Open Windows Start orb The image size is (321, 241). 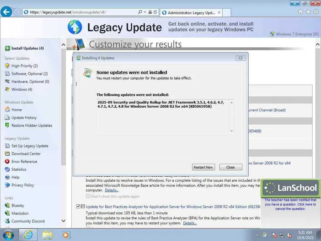click(x=8, y=235)
